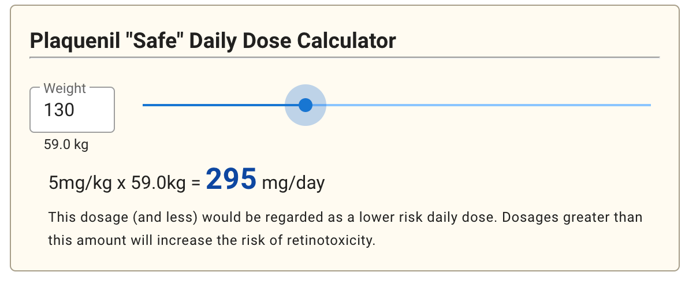Click the "59.0 kg" conversion text below the input
This screenshot has width=685, height=283.
(66, 144)
